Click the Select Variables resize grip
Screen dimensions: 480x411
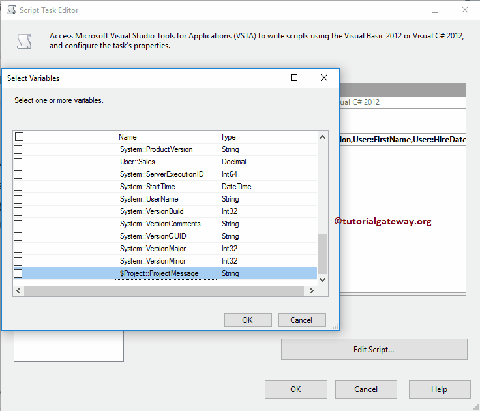[x=335, y=326]
